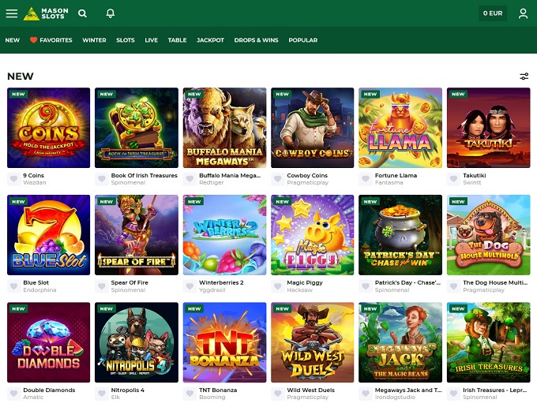This screenshot has height=403, width=537.
Task: Open the user account profile icon
Action: pyautogui.click(x=523, y=13)
